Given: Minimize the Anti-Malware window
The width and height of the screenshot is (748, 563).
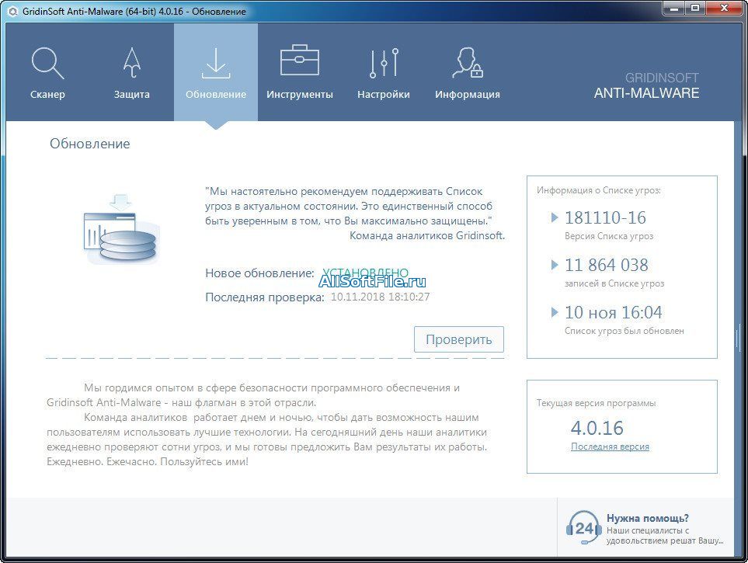Looking at the screenshot, I should tap(674, 8).
